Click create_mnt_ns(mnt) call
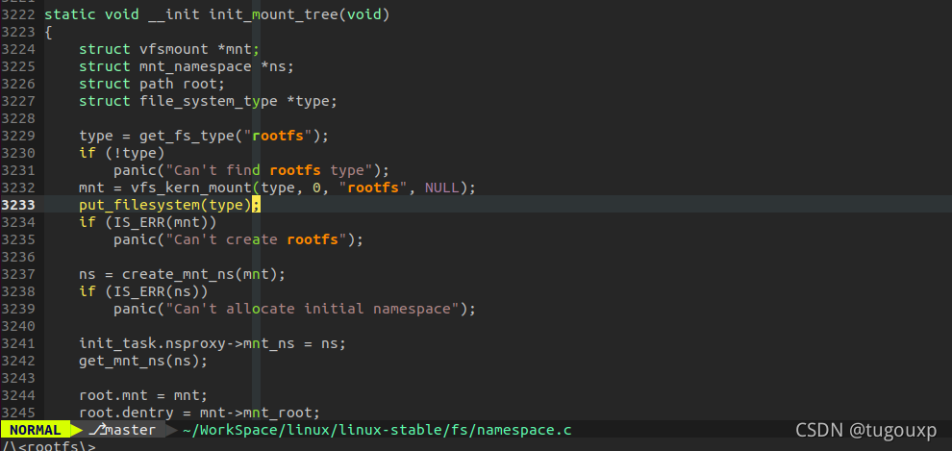 tap(199, 274)
